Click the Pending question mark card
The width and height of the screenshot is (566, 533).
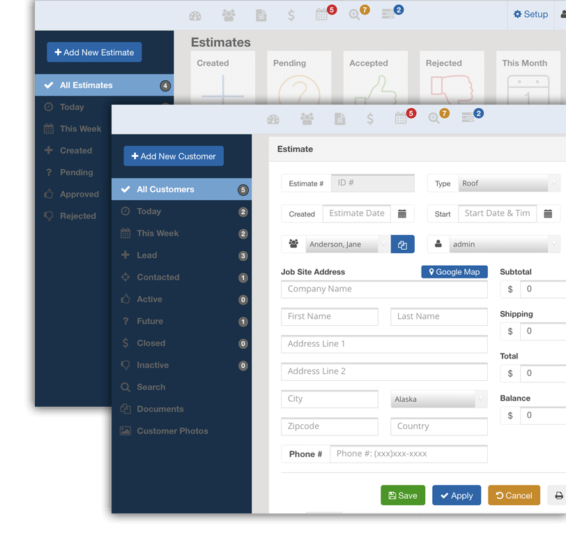pyautogui.click(x=299, y=77)
